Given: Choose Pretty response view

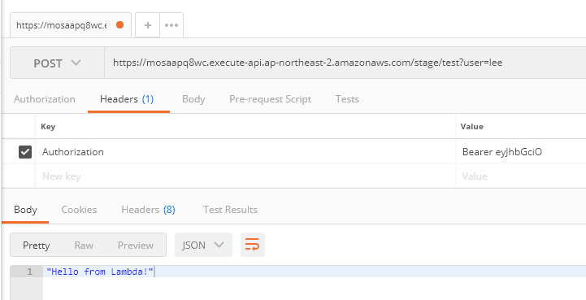Looking at the screenshot, I should point(37,246).
